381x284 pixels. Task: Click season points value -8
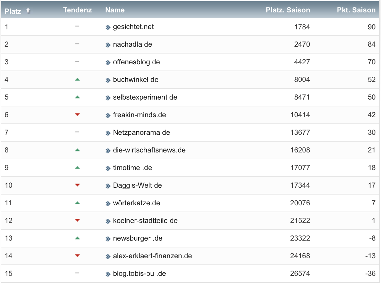(x=372, y=238)
